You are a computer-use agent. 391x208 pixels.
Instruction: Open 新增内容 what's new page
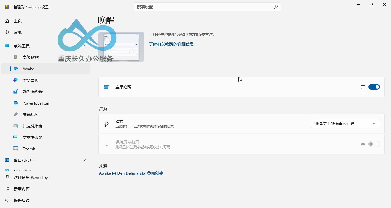[46, 189]
